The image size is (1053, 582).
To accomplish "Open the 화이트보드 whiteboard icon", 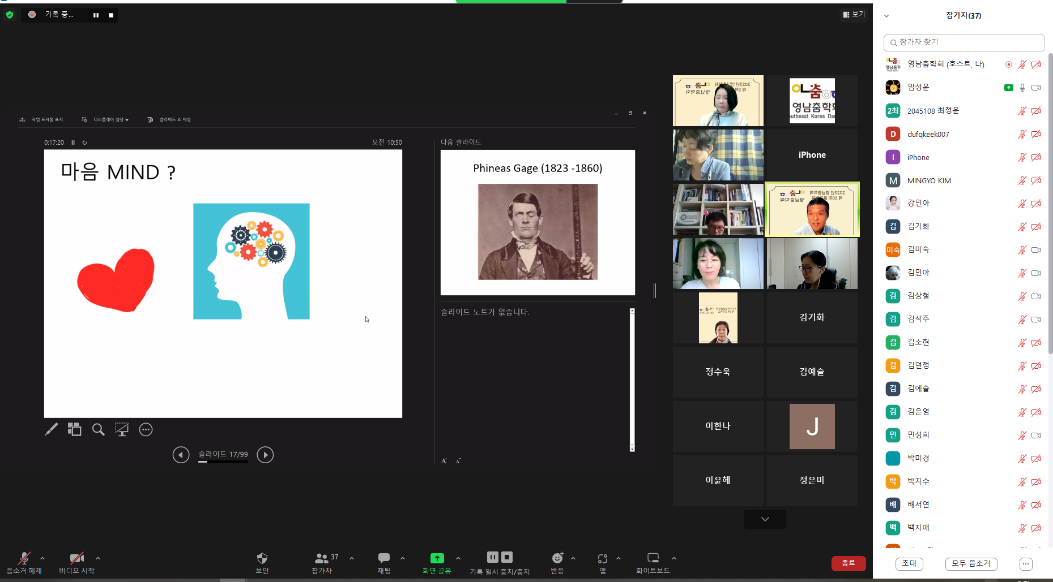I will click(653, 558).
